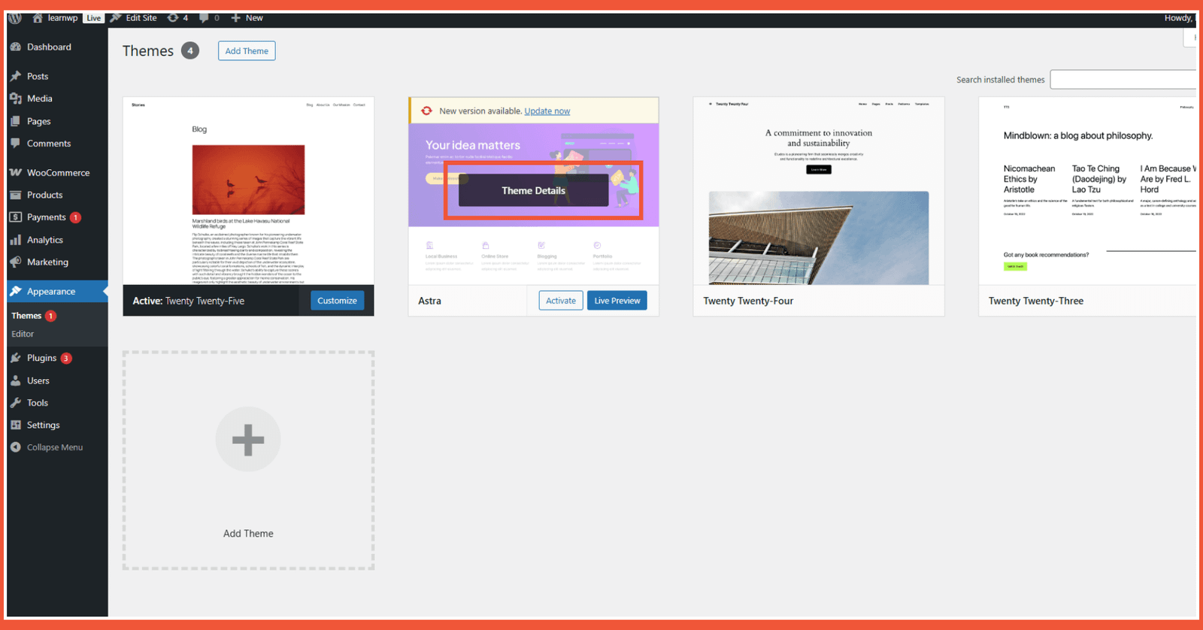Open the Posts menu

38,76
